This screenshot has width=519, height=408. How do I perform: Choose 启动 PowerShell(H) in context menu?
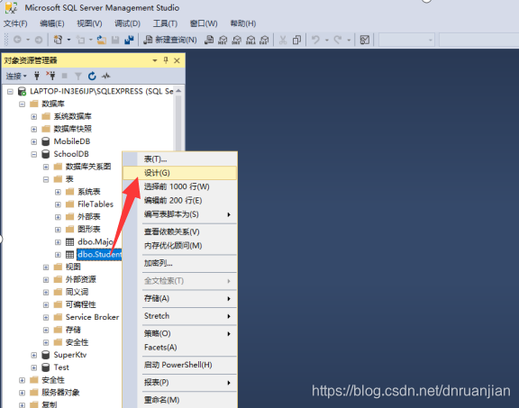pos(179,365)
